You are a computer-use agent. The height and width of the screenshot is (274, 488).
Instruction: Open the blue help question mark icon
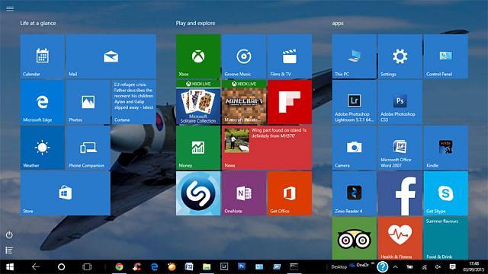click(383, 267)
